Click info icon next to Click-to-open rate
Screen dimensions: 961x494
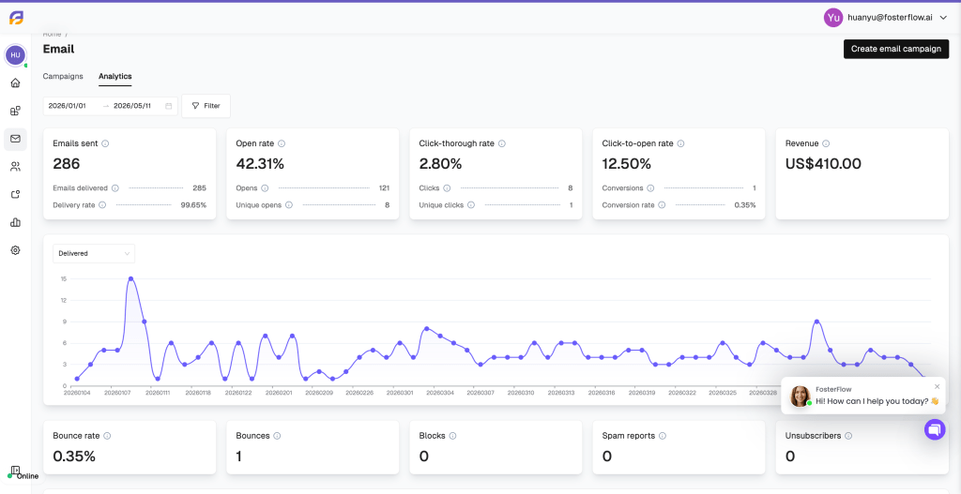680,143
